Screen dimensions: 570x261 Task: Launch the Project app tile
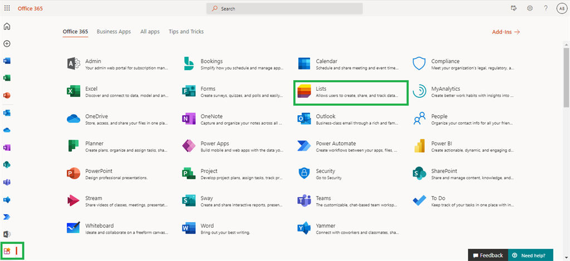233,174
